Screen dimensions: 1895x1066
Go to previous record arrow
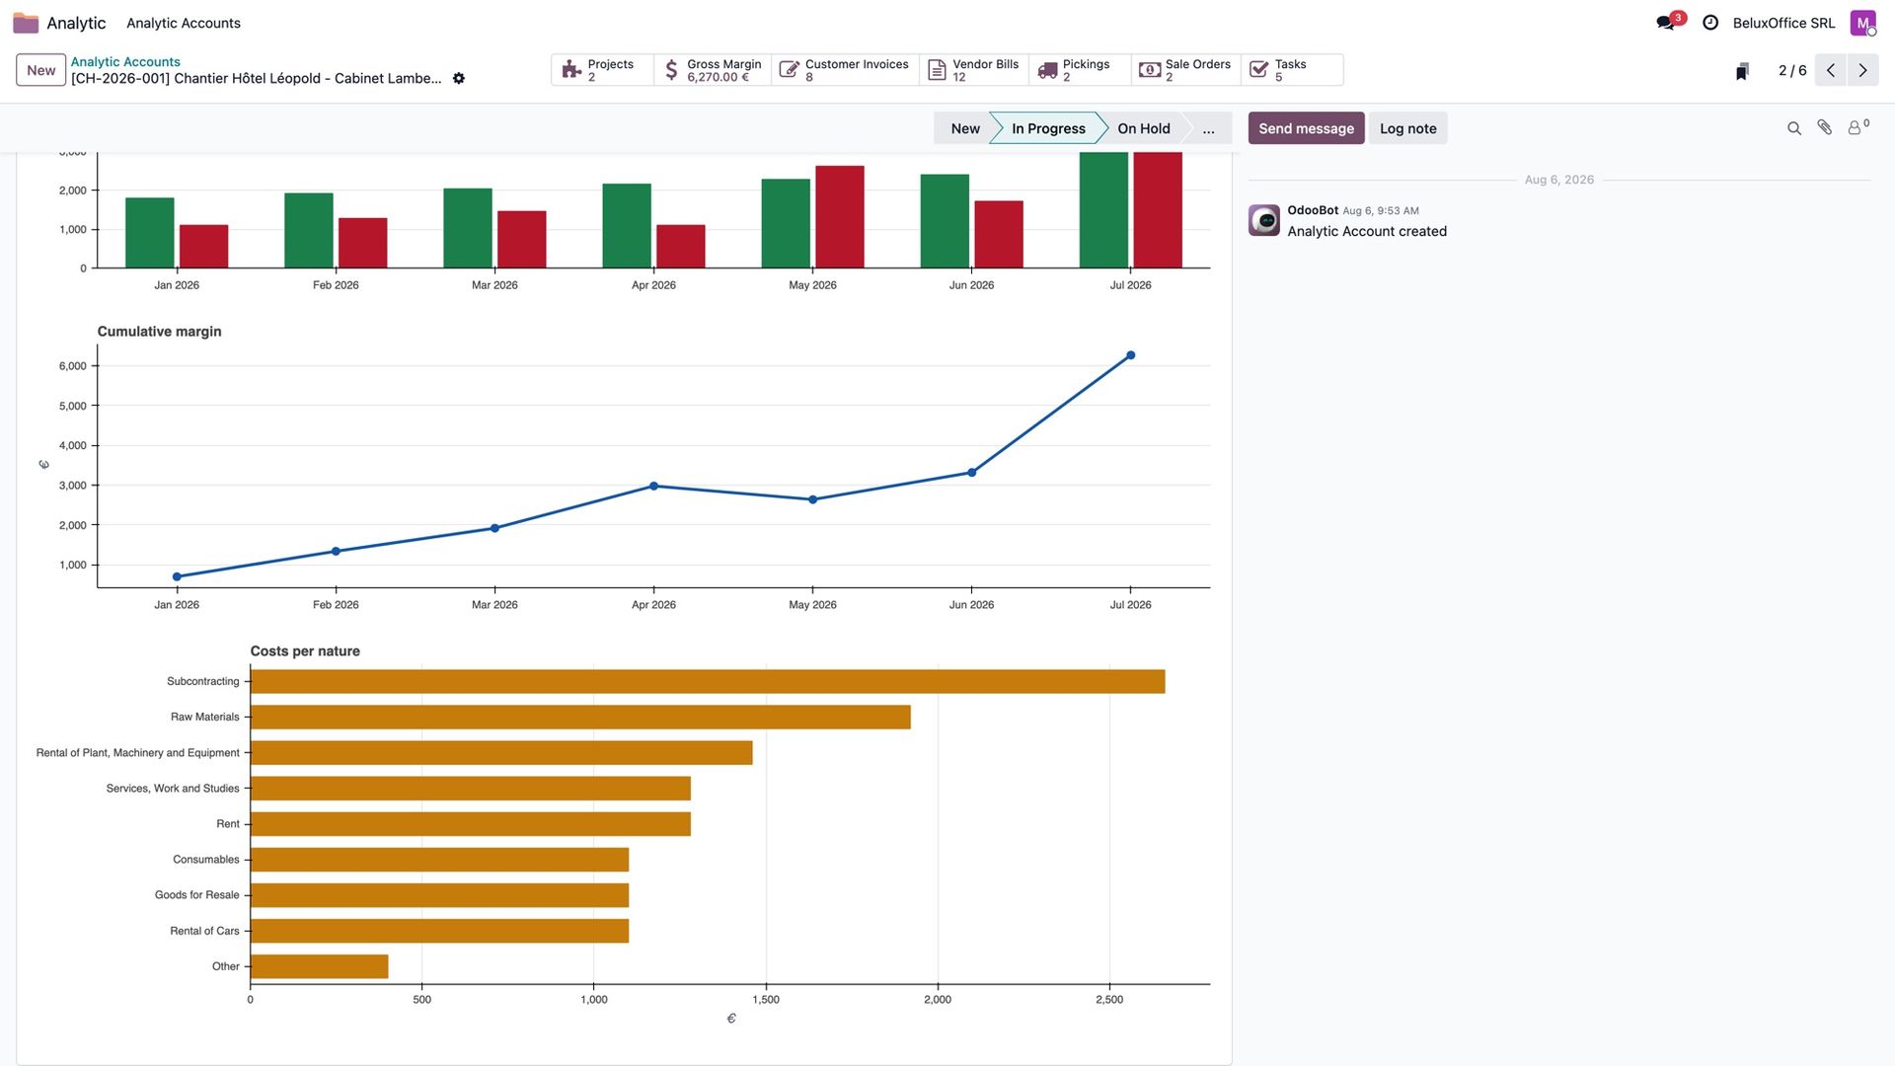(x=1831, y=70)
